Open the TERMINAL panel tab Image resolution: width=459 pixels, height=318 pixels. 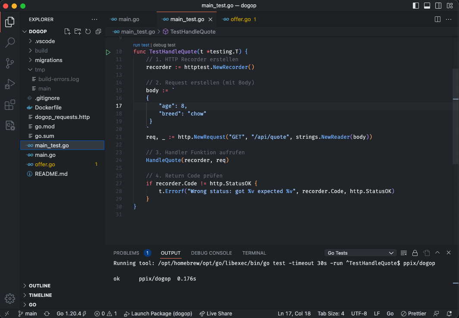(x=254, y=253)
